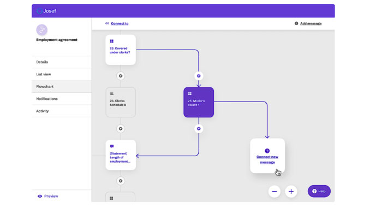This screenshot has width=370, height=208.
Task: Open the Details sidebar item
Action: point(61,62)
